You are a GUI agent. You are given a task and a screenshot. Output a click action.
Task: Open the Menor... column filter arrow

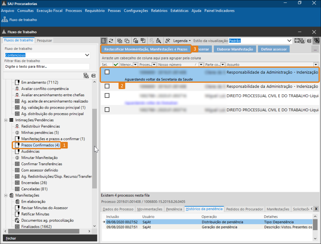[x=135, y=65]
